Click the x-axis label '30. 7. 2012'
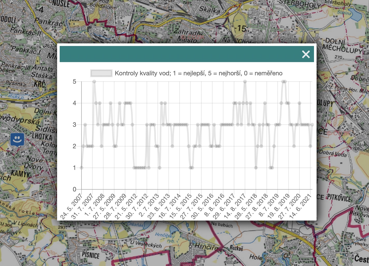This screenshot has width=369, height=266. [136, 206]
